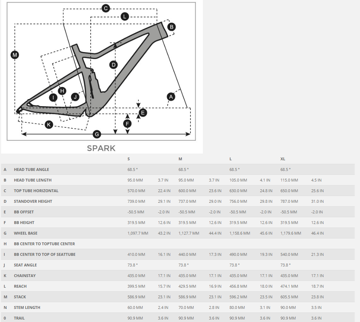Click the circled K chainstay marker
This screenshot has width=360, height=322.
point(49,125)
